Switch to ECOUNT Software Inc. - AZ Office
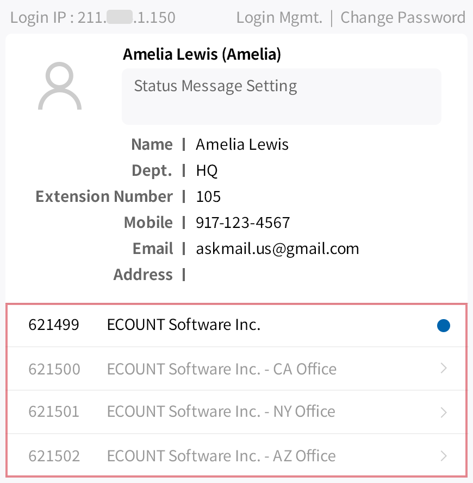The height and width of the screenshot is (483, 473). pos(221,456)
